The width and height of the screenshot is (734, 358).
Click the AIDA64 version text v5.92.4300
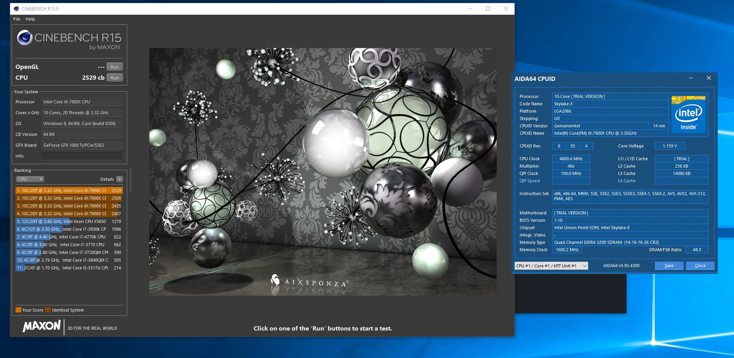click(621, 266)
